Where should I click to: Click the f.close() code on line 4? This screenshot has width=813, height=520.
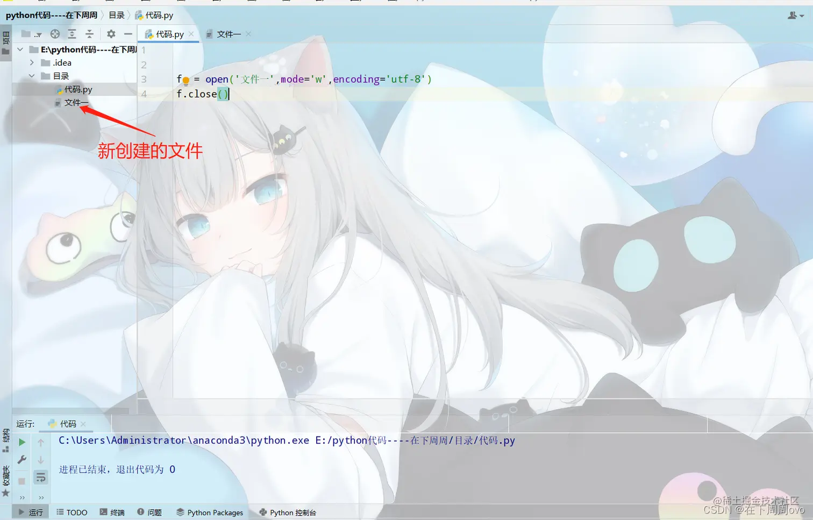tap(202, 94)
